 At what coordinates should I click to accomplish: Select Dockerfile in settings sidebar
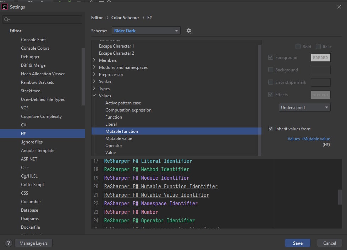tap(30, 227)
